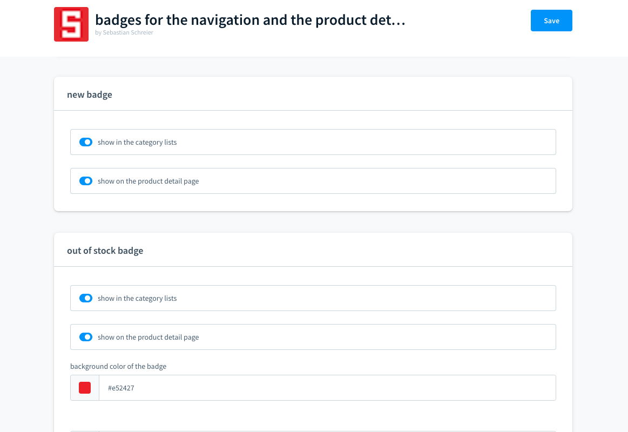Click the 'new badge' section heading
The image size is (628, 432).
pos(90,94)
